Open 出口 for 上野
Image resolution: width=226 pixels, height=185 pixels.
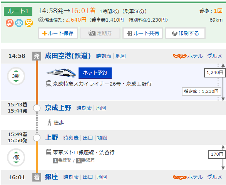click(x=88, y=138)
